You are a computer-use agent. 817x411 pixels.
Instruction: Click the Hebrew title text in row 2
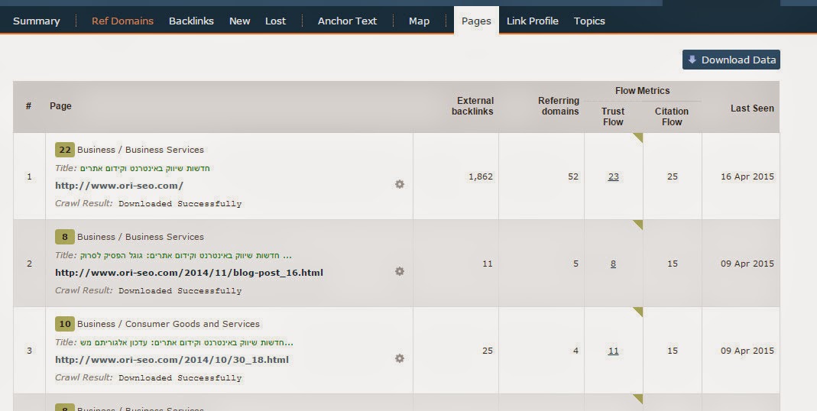coord(186,255)
